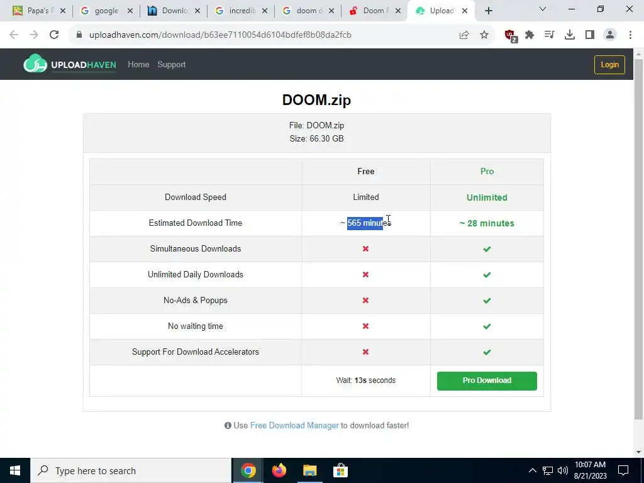Screen dimensions: 644x483
Task: Open the network icon in the system tray
Action: (548, 470)
